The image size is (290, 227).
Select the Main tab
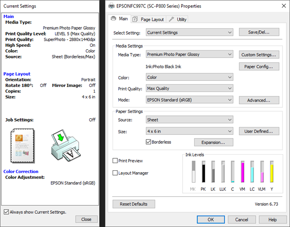[x=119, y=18]
